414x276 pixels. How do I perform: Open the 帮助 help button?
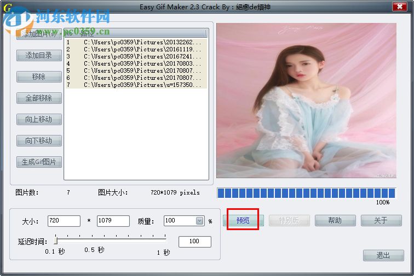point(335,220)
